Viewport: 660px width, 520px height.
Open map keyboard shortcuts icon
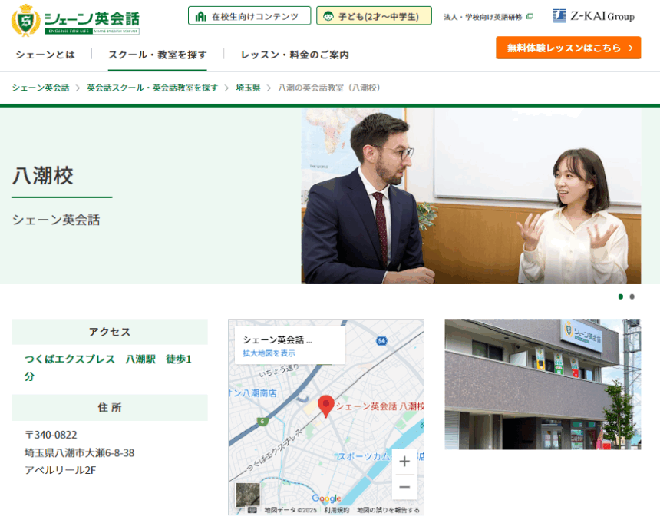coord(252,510)
